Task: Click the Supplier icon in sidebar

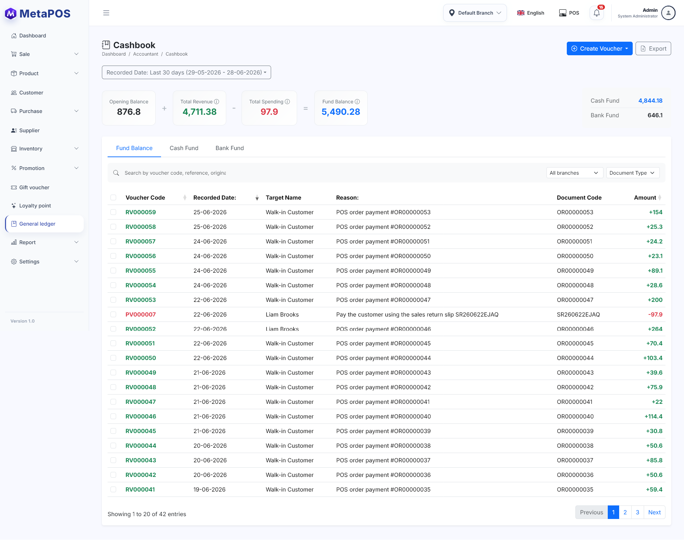Action: click(14, 130)
